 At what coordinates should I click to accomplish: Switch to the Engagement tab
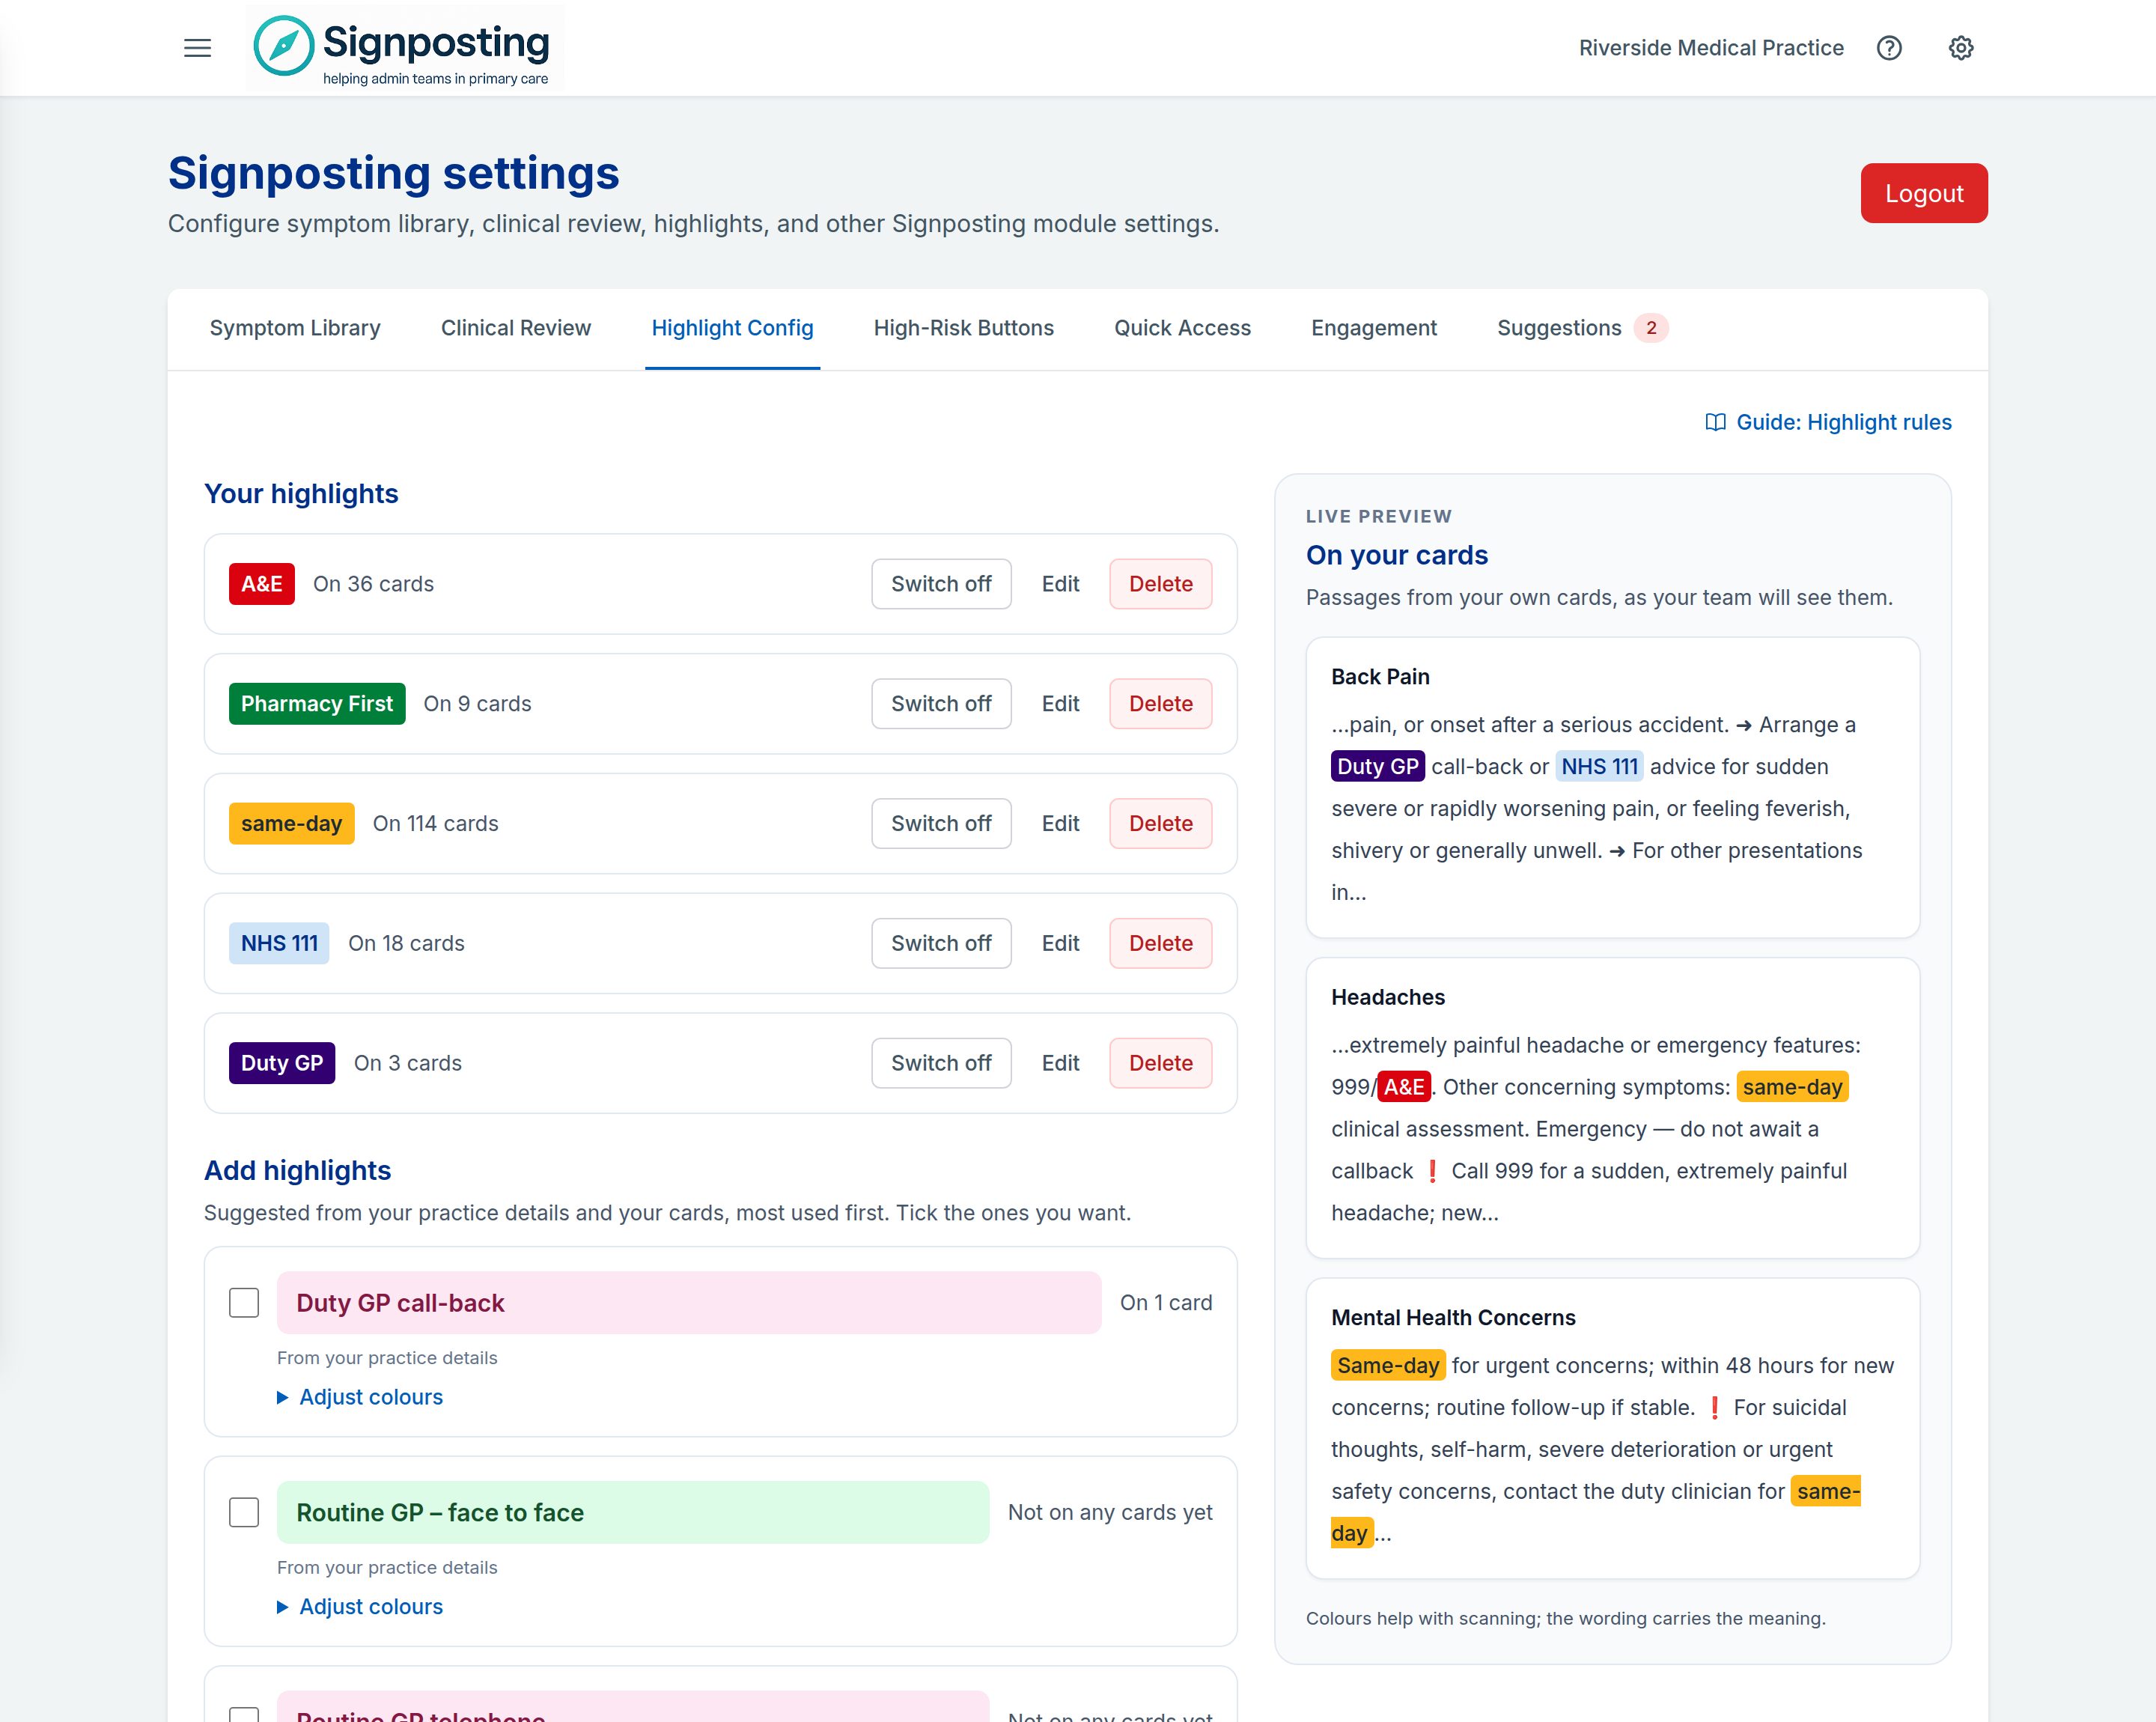point(1374,328)
